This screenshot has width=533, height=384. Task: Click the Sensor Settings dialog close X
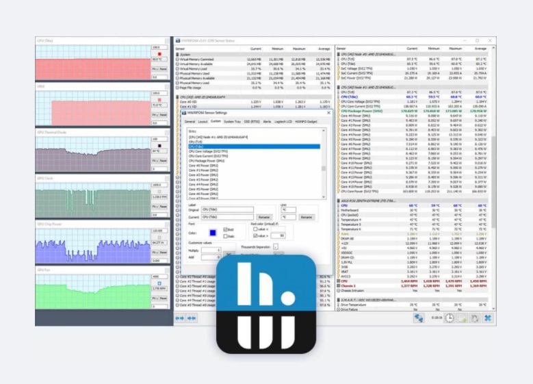coord(328,112)
